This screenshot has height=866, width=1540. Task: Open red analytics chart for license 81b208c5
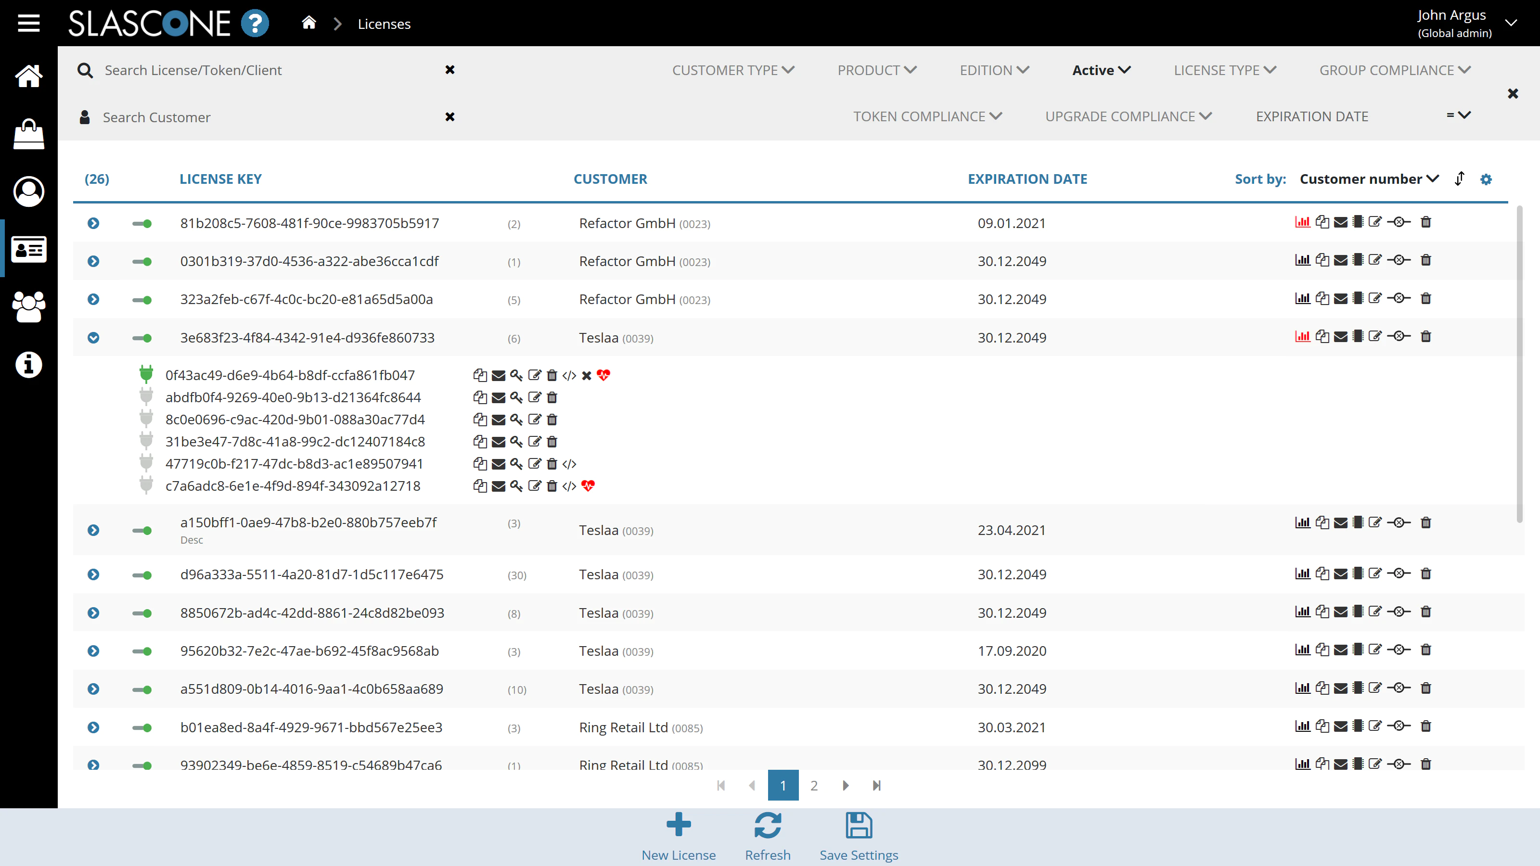click(x=1303, y=222)
